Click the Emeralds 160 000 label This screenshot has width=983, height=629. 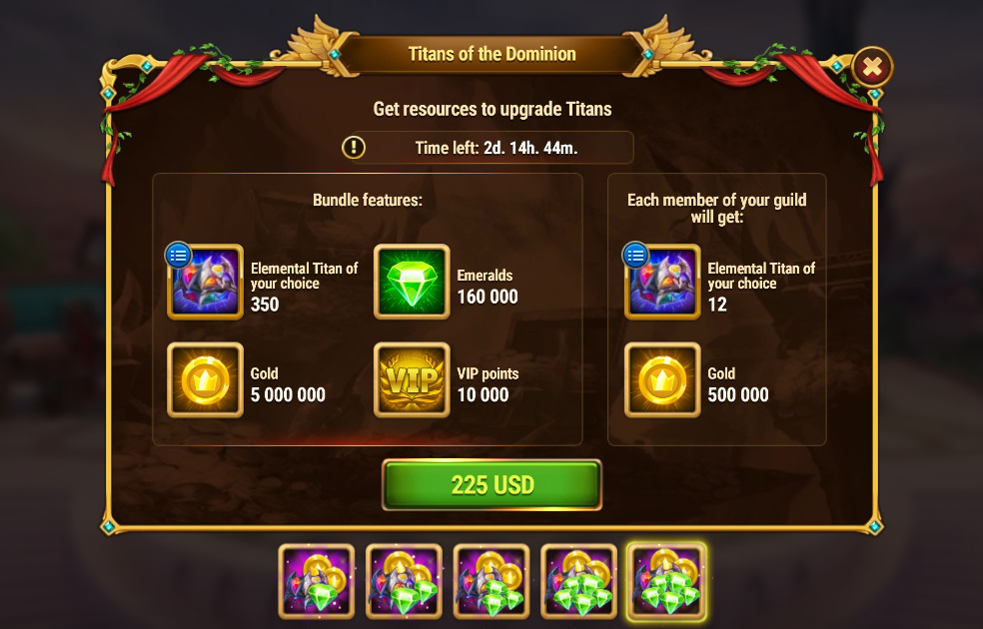tap(488, 287)
